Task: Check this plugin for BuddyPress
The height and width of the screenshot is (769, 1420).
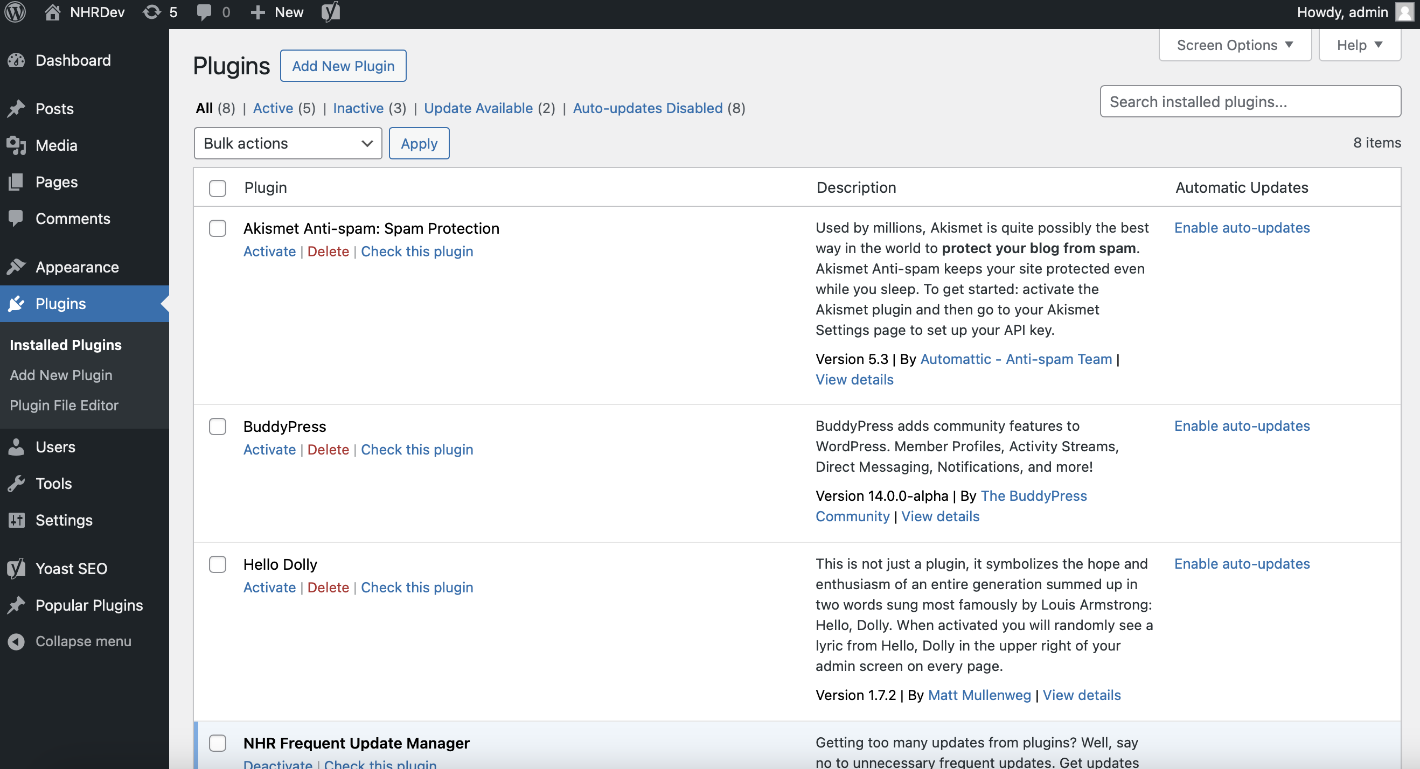Action: (x=417, y=450)
